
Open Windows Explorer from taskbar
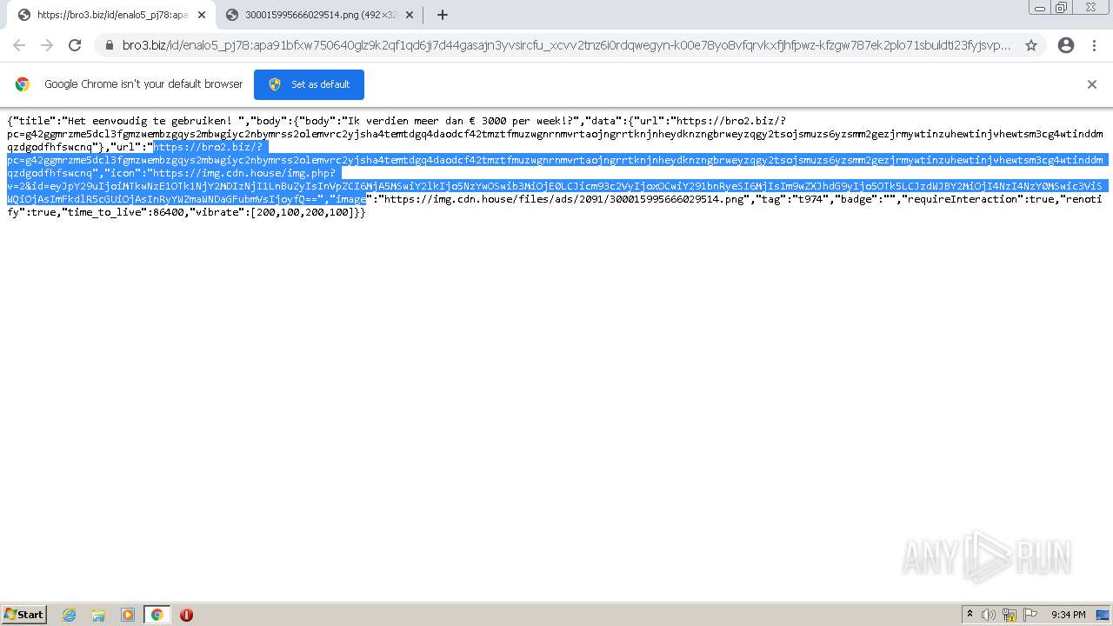click(x=98, y=615)
